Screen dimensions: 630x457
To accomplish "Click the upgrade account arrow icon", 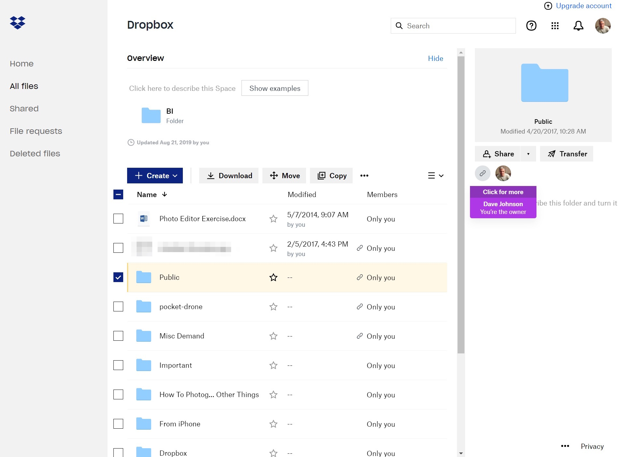I will point(548,6).
